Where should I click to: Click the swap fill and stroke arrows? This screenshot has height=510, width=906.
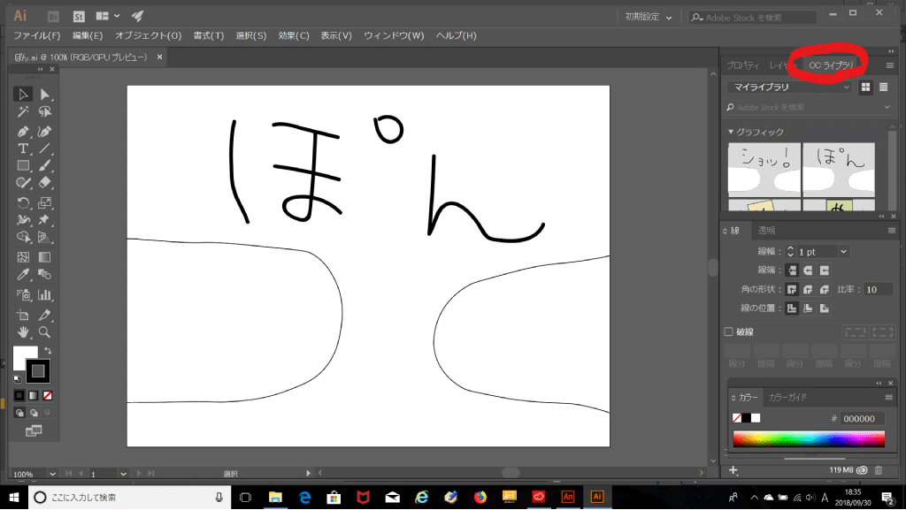[48, 351]
